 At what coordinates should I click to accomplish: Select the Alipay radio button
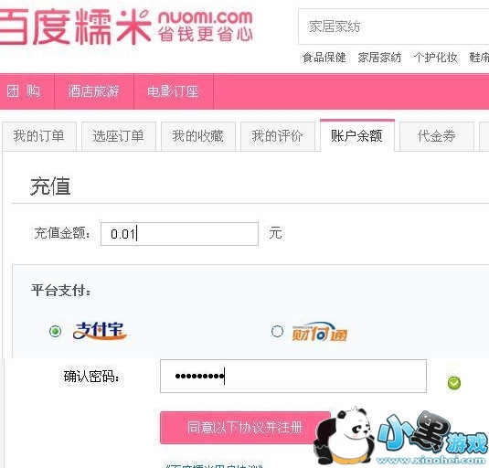tap(55, 331)
